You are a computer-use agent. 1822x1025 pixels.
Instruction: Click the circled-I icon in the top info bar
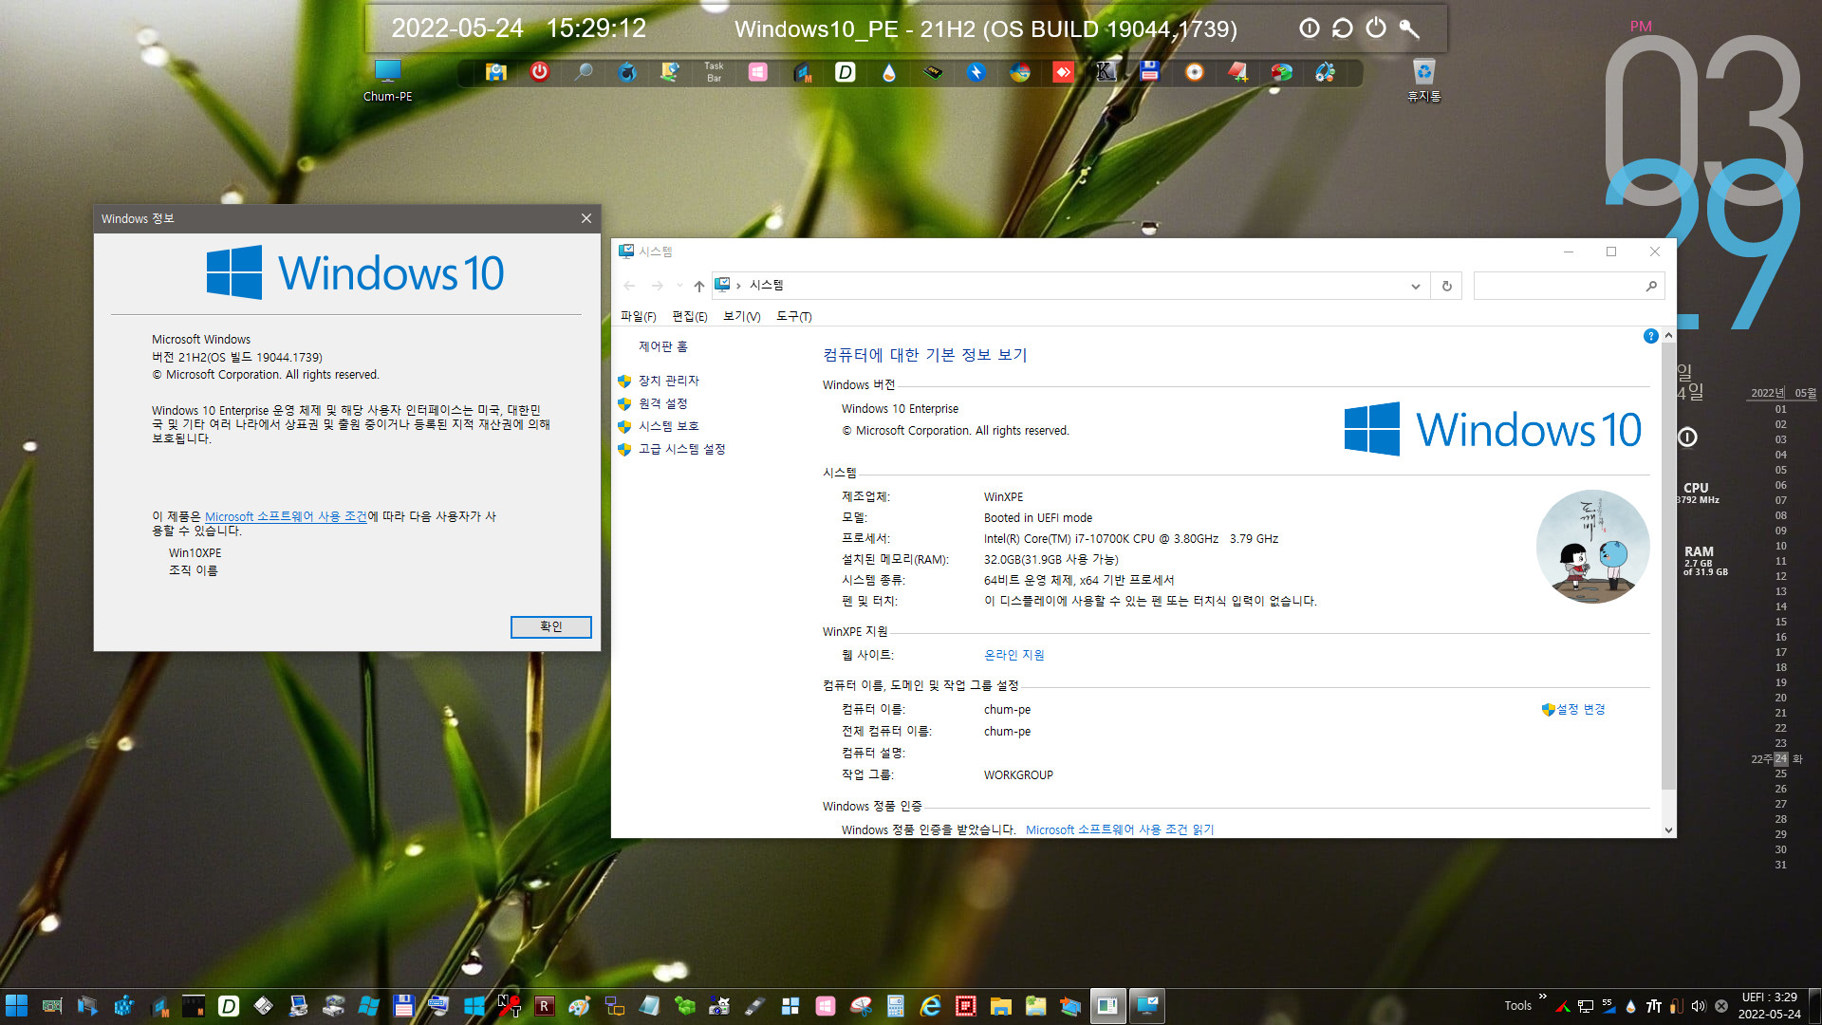tap(1310, 28)
